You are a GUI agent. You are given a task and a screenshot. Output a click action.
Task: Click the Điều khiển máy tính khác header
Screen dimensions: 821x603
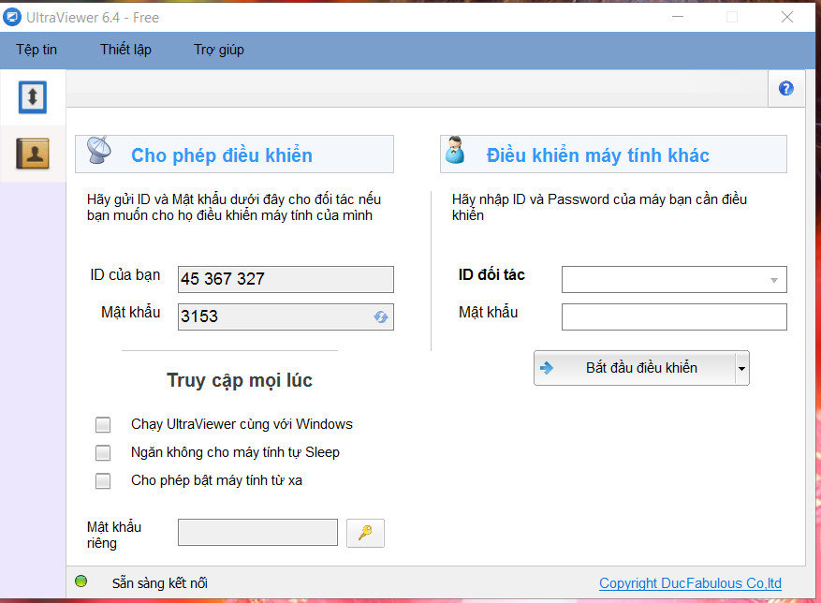tap(614, 154)
